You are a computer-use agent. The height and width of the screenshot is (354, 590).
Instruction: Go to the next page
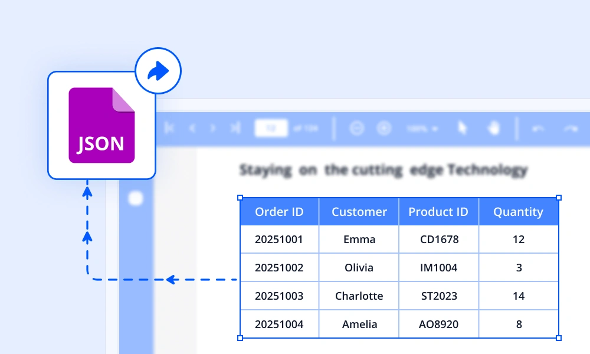pos(213,128)
